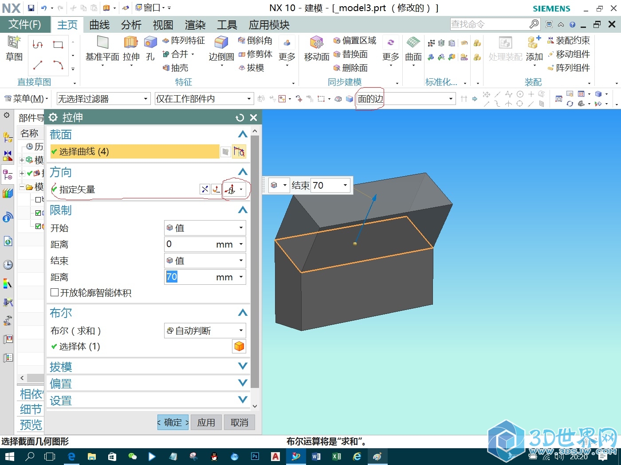Click the 应用 button

coord(206,422)
